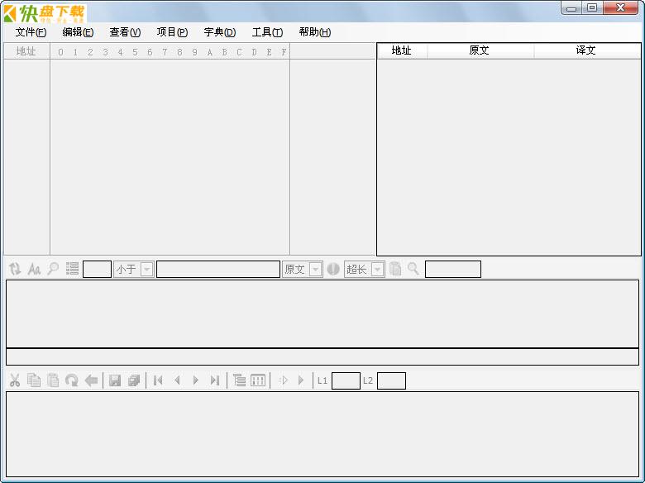
Task: Open the 项目(P) menu
Action: (172, 32)
